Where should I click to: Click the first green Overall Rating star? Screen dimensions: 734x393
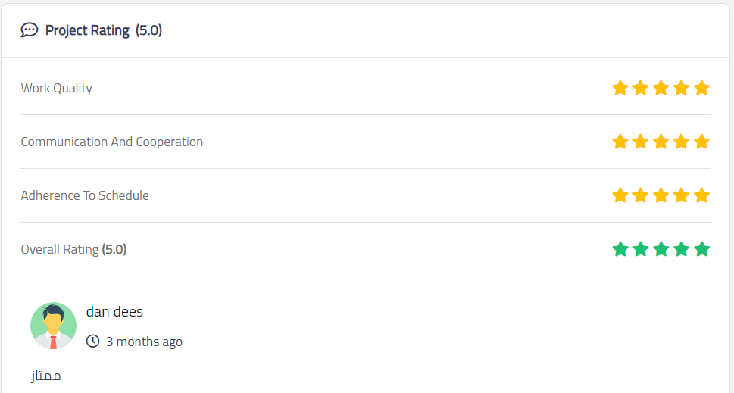[x=620, y=249]
